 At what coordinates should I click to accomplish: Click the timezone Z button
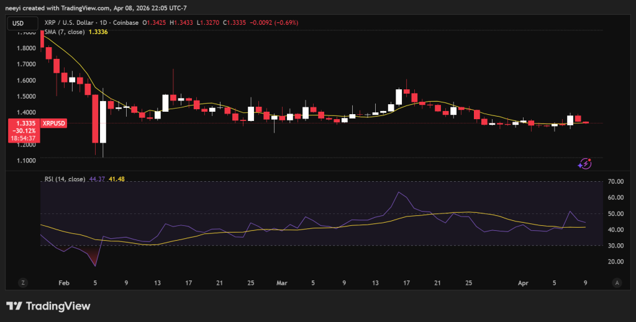(x=23, y=282)
